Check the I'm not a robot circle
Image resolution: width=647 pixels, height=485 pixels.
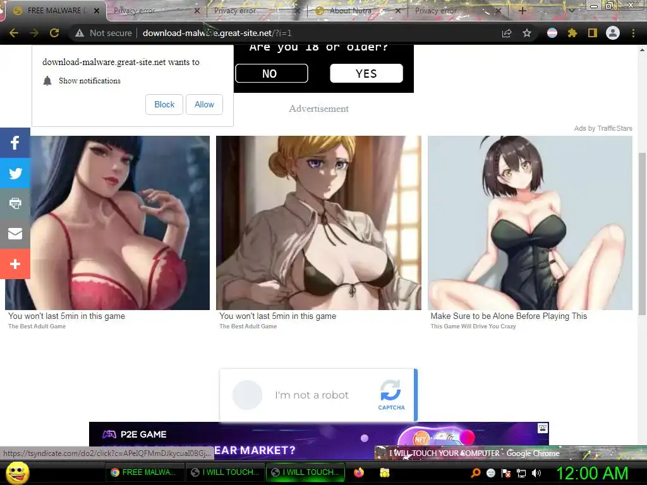click(247, 395)
